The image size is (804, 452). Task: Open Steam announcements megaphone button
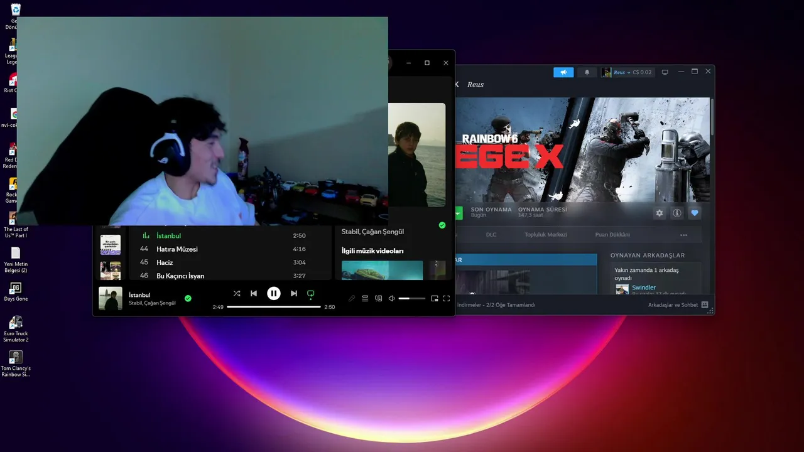(x=563, y=72)
